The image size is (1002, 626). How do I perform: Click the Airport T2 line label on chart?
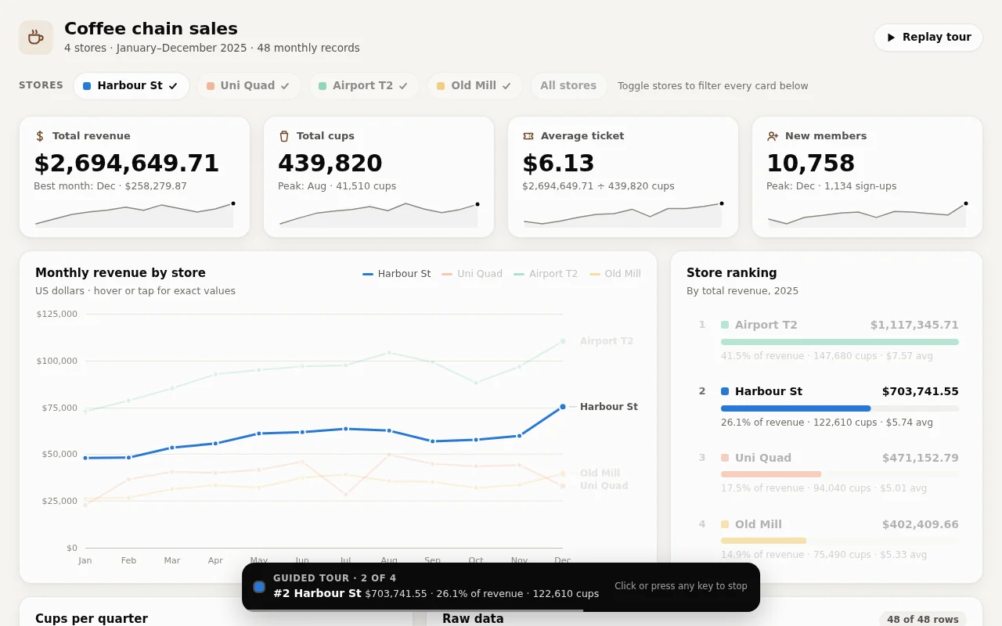pyautogui.click(x=607, y=341)
